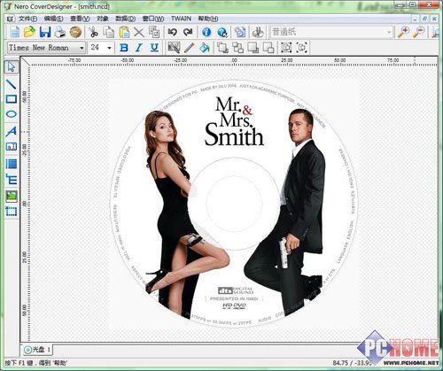The height and width of the screenshot is (371, 443).
Task: Toggle underline formatting
Action: [x=154, y=47]
